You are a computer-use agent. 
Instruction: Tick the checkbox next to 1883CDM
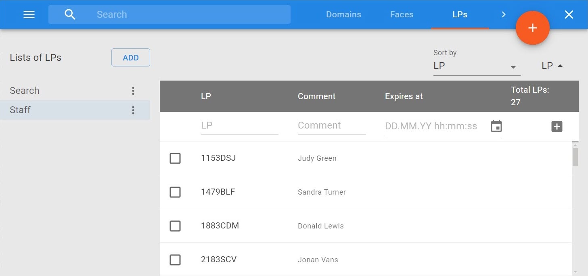[x=175, y=226]
